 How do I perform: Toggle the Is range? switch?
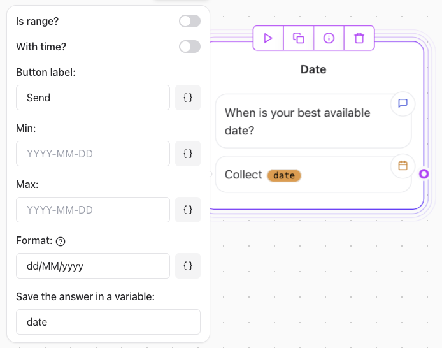(x=190, y=21)
